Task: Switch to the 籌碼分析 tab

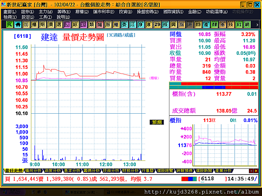Action: (x=91, y=171)
